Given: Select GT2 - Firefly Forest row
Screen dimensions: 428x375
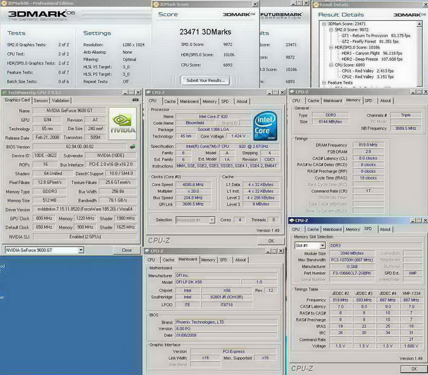Looking at the screenshot, I should tap(370, 42).
